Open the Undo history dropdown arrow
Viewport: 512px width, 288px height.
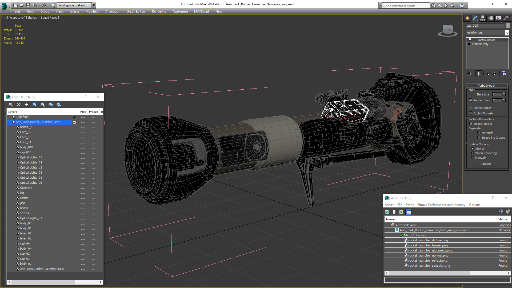(39, 5)
